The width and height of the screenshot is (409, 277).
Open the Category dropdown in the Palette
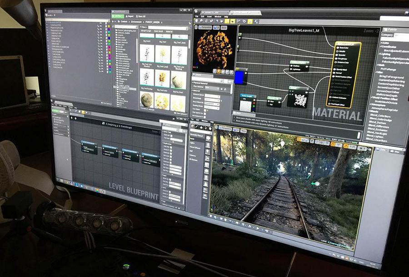[401, 36]
